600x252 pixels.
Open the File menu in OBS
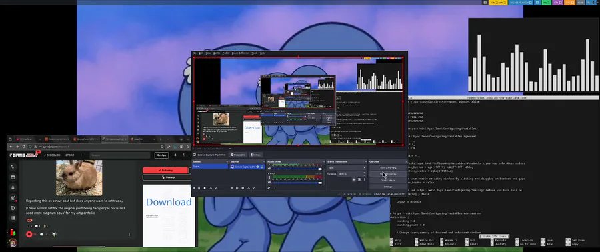(195, 53)
